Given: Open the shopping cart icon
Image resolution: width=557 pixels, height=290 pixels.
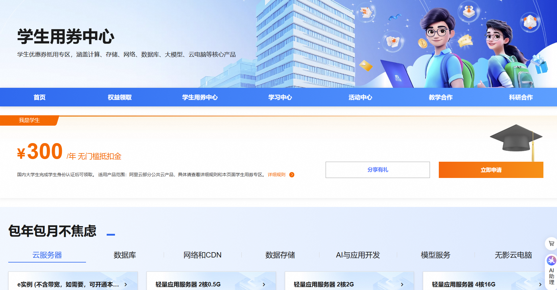Looking at the screenshot, I should point(551,244).
